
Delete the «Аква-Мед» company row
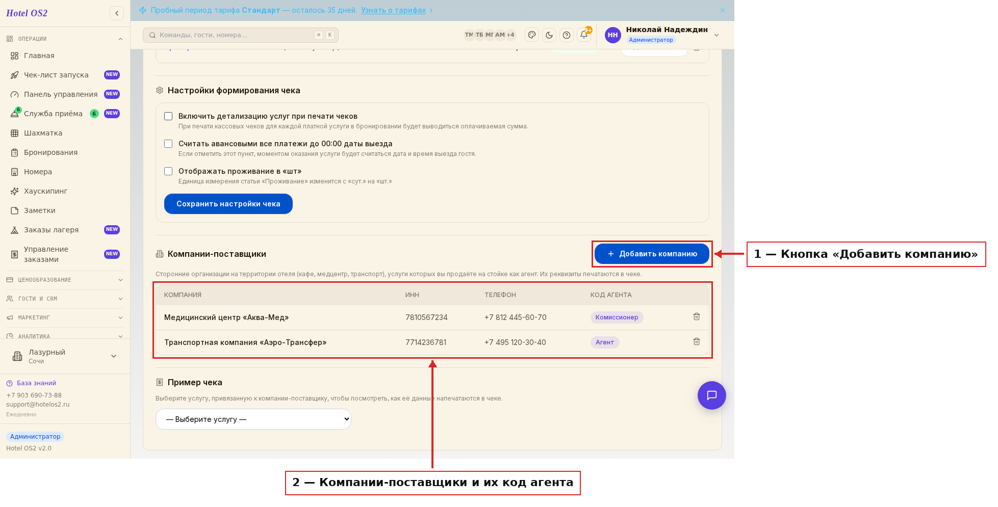697,317
